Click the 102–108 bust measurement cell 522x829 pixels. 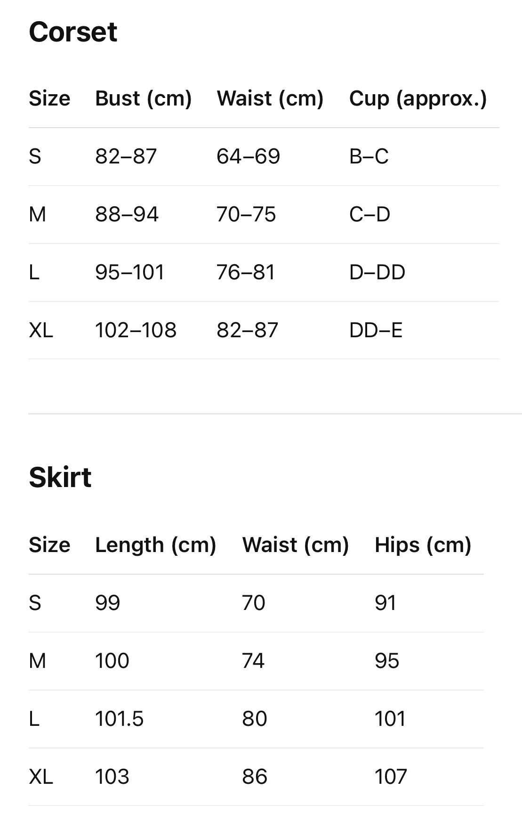pyautogui.click(x=136, y=330)
